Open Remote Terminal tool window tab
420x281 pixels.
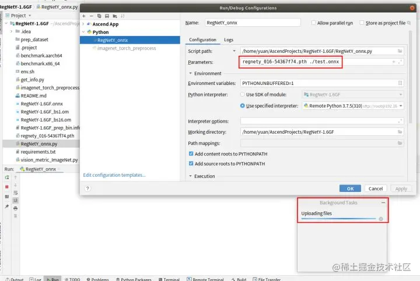(x=205, y=279)
